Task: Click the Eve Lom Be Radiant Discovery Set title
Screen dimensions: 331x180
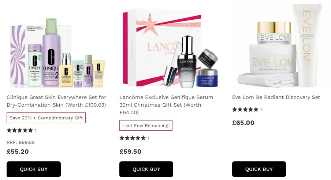Action: 276,97
